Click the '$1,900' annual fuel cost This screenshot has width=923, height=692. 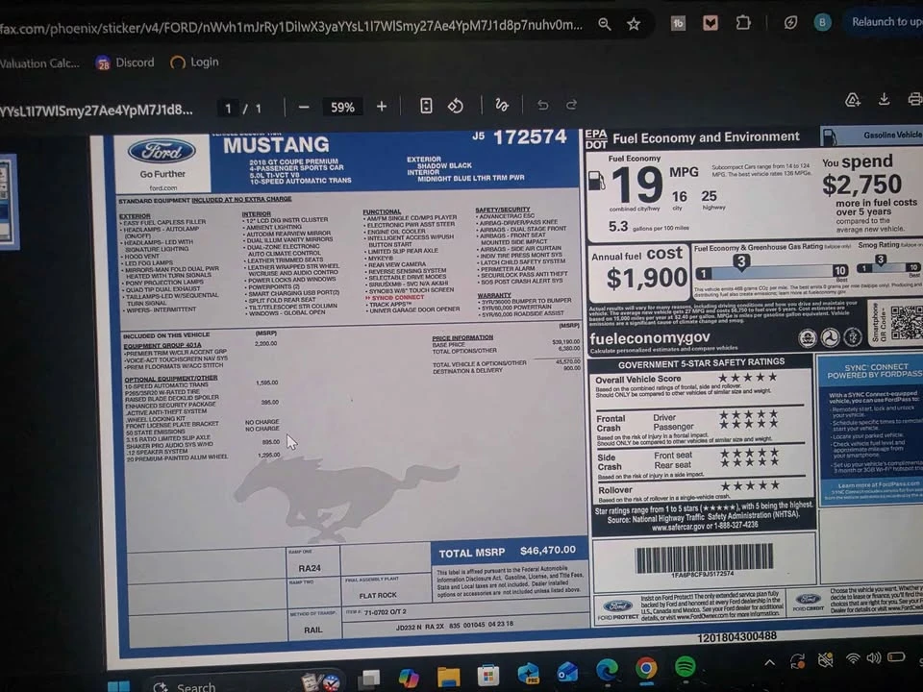(x=646, y=278)
